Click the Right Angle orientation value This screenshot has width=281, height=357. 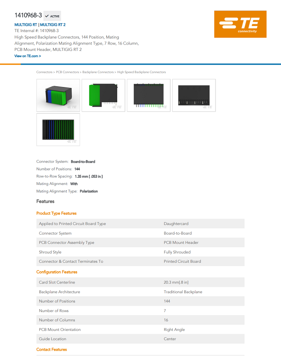coord(174,330)
